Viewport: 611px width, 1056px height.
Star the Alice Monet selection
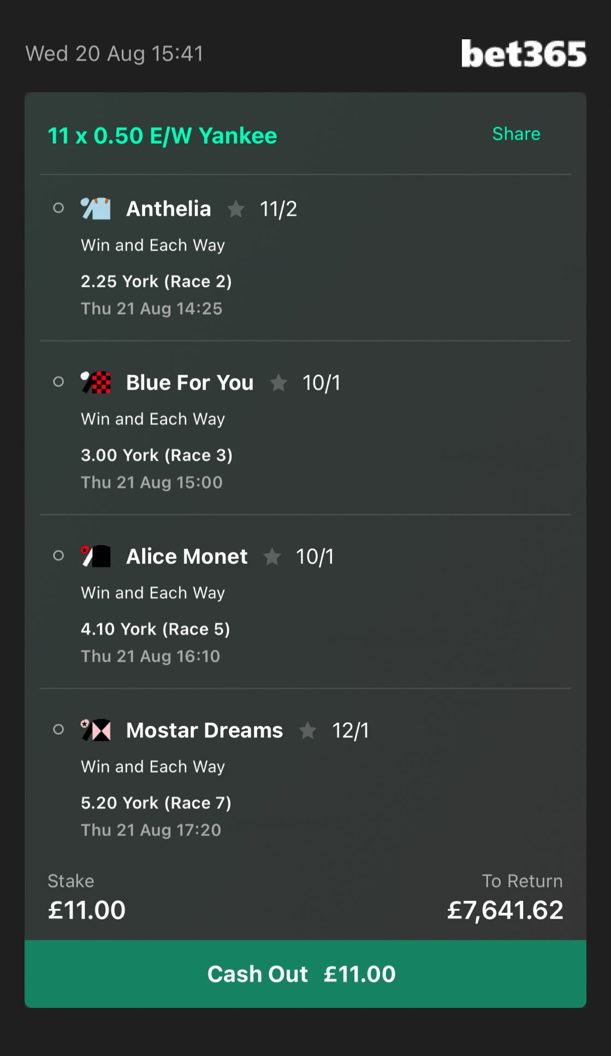click(x=272, y=556)
